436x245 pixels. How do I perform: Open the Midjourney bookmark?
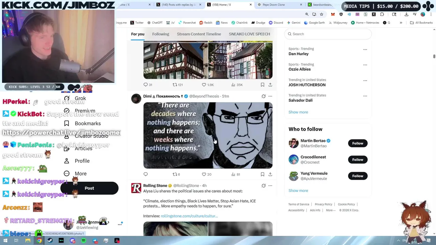338,23
